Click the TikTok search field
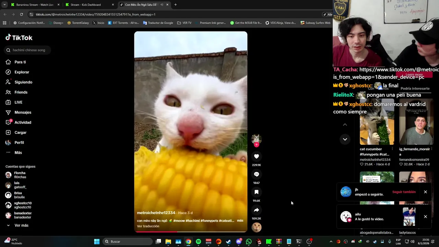 point(28,50)
